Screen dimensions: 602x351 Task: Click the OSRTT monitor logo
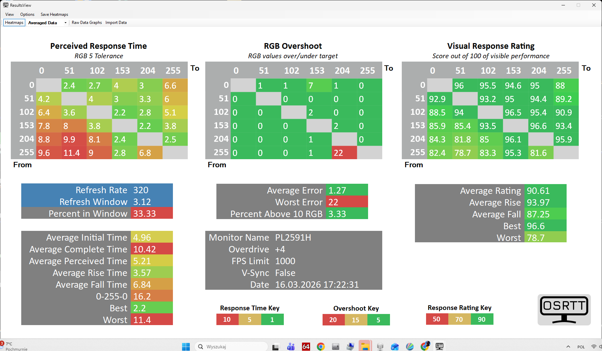(564, 310)
